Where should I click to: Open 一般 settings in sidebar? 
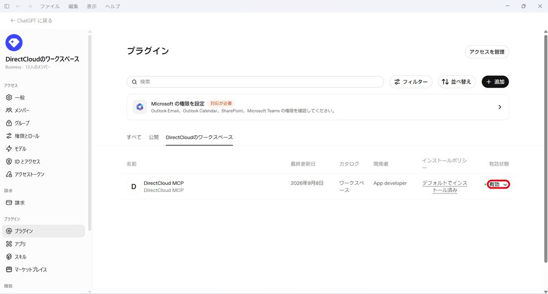point(44,97)
